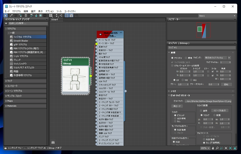
Task: Open View1 dropdown in toolbar
Action: point(217,16)
